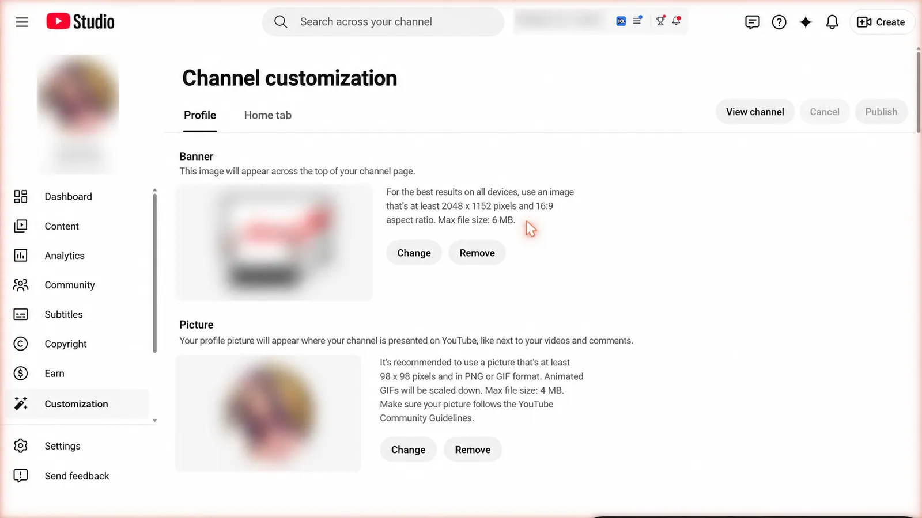Click Change under the Picture section
The width and height of the screenshot is (922, 518).
pos(408,450)
